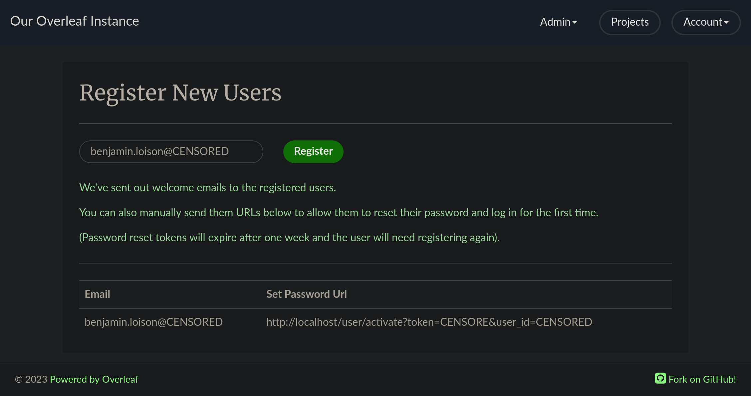Click the Register New Users heading
This screenshot has height=396, width=751.
point(180,93)
